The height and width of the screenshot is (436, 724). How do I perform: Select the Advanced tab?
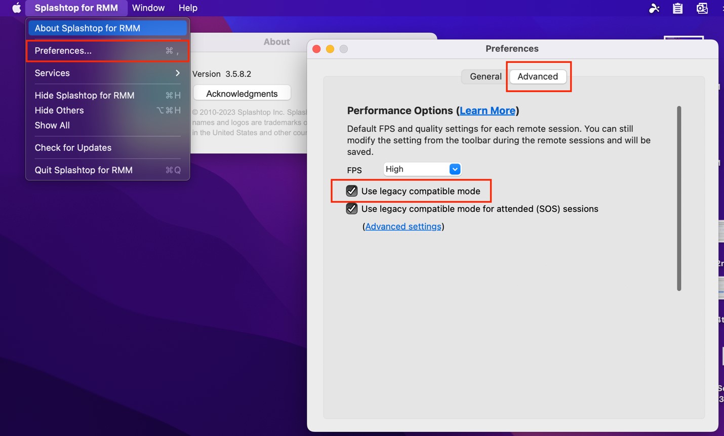(x=538, y=76)
